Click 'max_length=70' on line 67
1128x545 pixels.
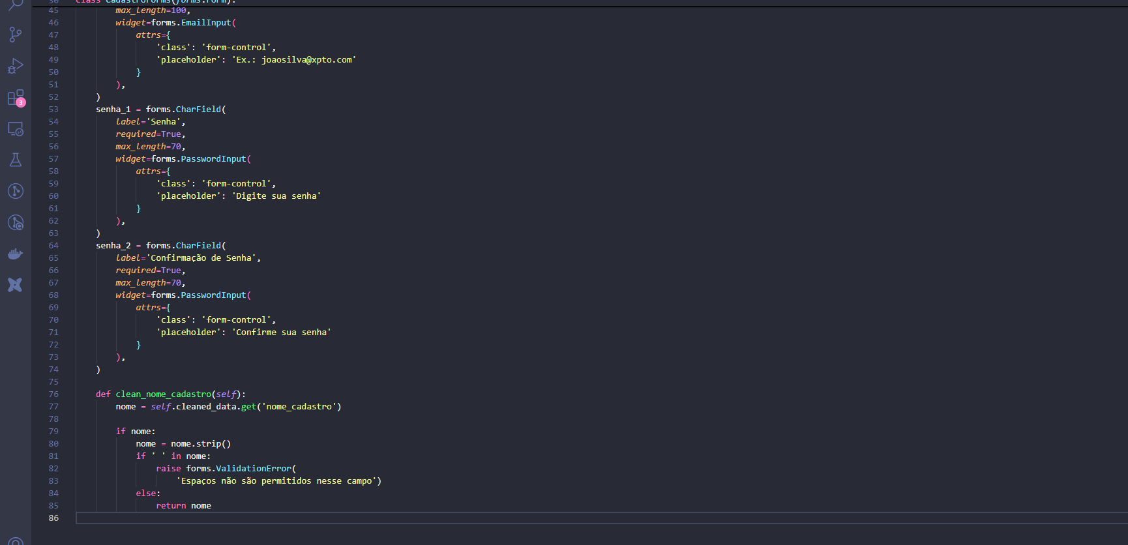(x=149, y=283)
